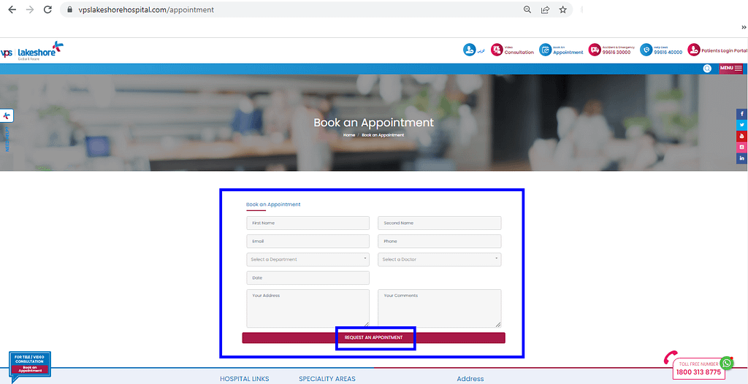Click the Arabic language profile icon
Viewport: 748px width, 384px height.
[470, 50]
